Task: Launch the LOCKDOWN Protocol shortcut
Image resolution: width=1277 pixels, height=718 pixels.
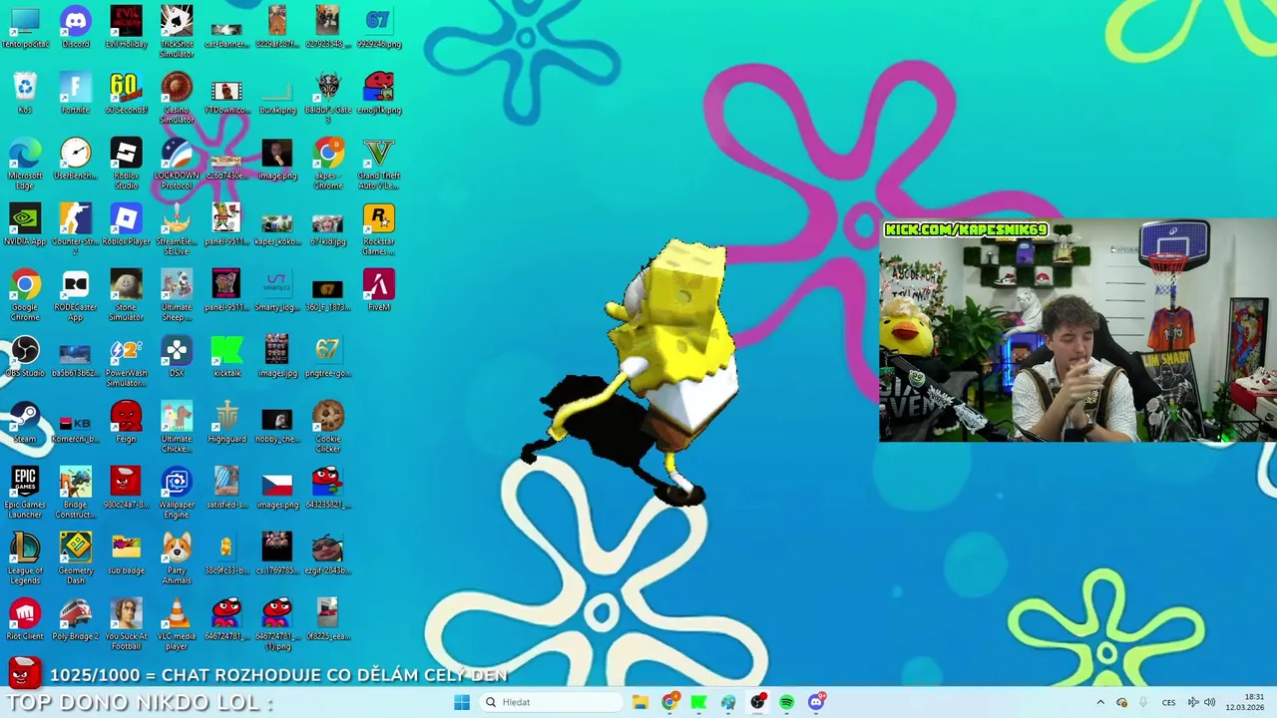Action: [177, 164]
